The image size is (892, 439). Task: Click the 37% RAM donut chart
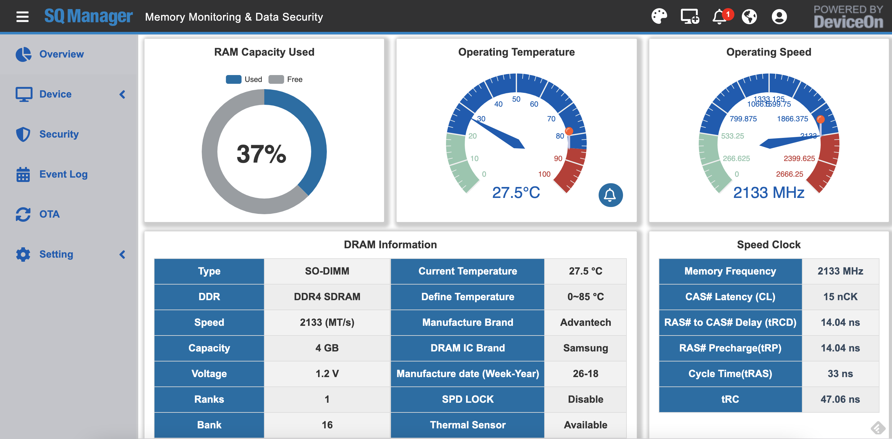tap(264, 151)
